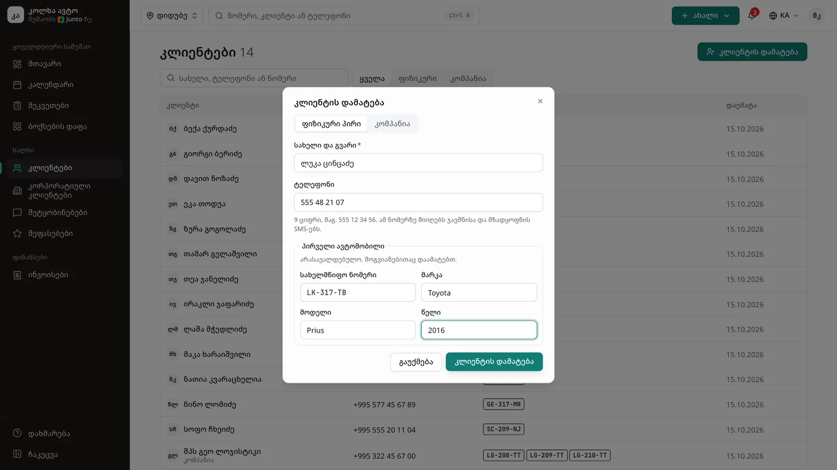Switch to კომპანია tab in dialog
The height and width of the screenshot is (470, 837).
pyautogui.click(x=392, y=124)
